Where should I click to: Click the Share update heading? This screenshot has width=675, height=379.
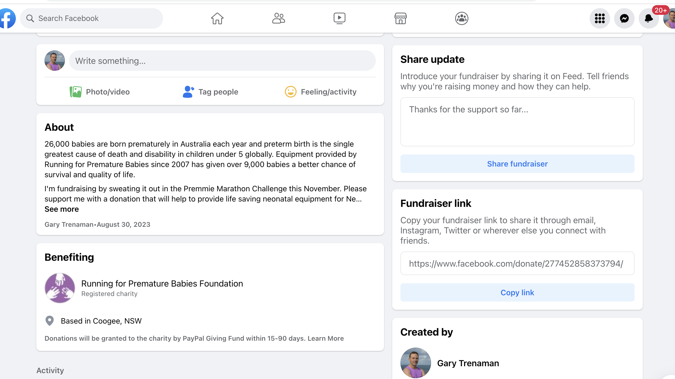tap(432, 60)
